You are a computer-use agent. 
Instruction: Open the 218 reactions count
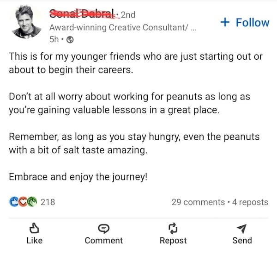48,202
